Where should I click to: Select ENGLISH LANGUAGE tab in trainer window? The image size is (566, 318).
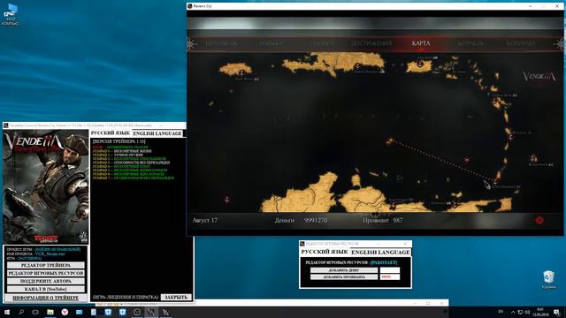[x=157, y=133]
